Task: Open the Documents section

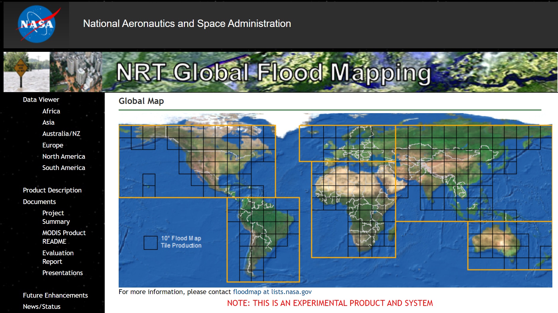Action: [39, 202]
